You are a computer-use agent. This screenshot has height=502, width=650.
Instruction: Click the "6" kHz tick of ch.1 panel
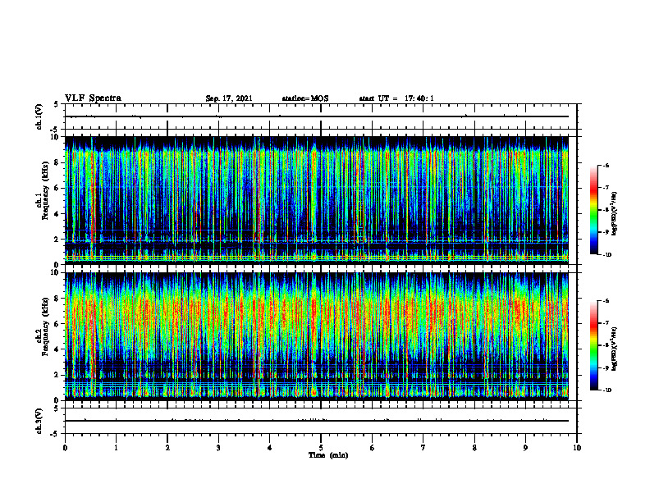57,188
